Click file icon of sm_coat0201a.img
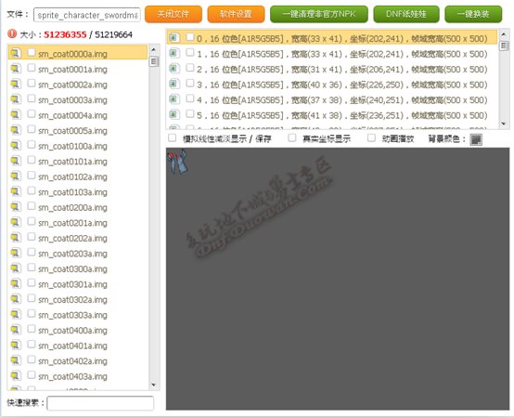The width and height of the screenshot is (514, 418). [x=16, y=222]
